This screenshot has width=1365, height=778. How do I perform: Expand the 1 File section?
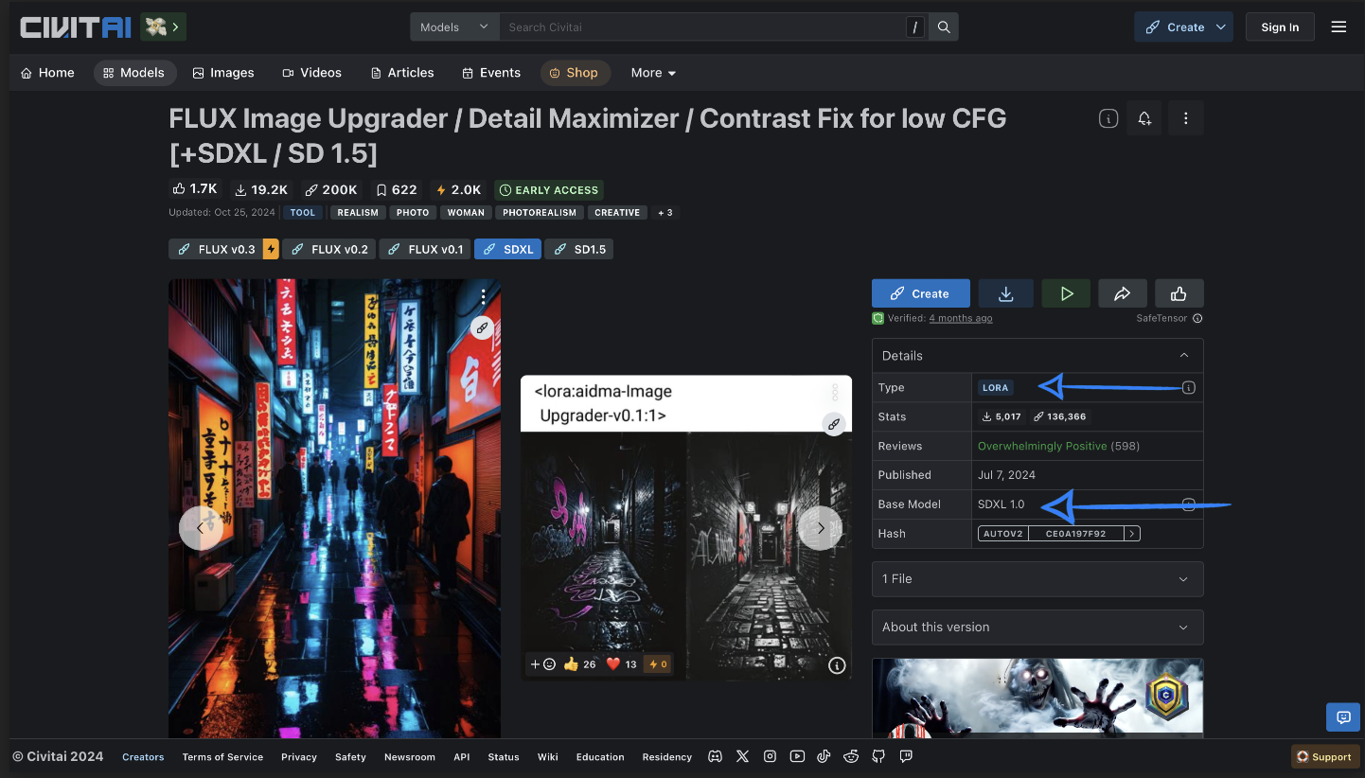1037,579
